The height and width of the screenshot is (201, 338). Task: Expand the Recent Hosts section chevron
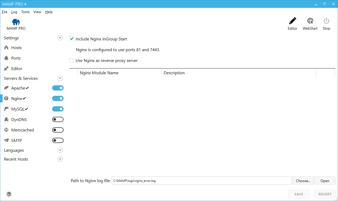pyautogui.click(x=60, y=159)
